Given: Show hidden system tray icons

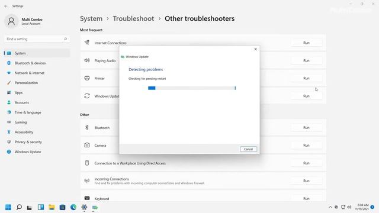Looking at the screenshot, I should [x=330, y=207].
